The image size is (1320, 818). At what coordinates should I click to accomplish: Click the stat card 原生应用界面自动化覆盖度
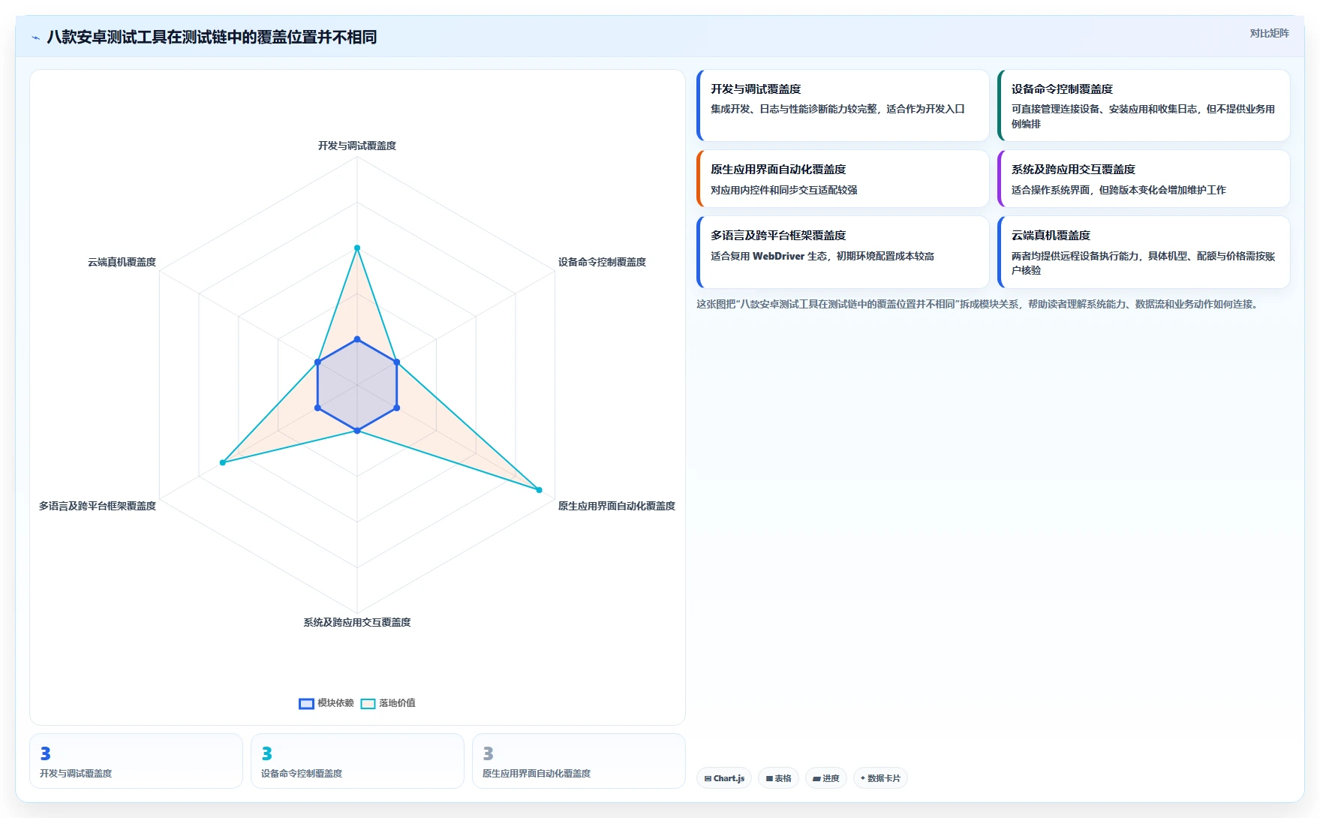(x=579, y=761)
